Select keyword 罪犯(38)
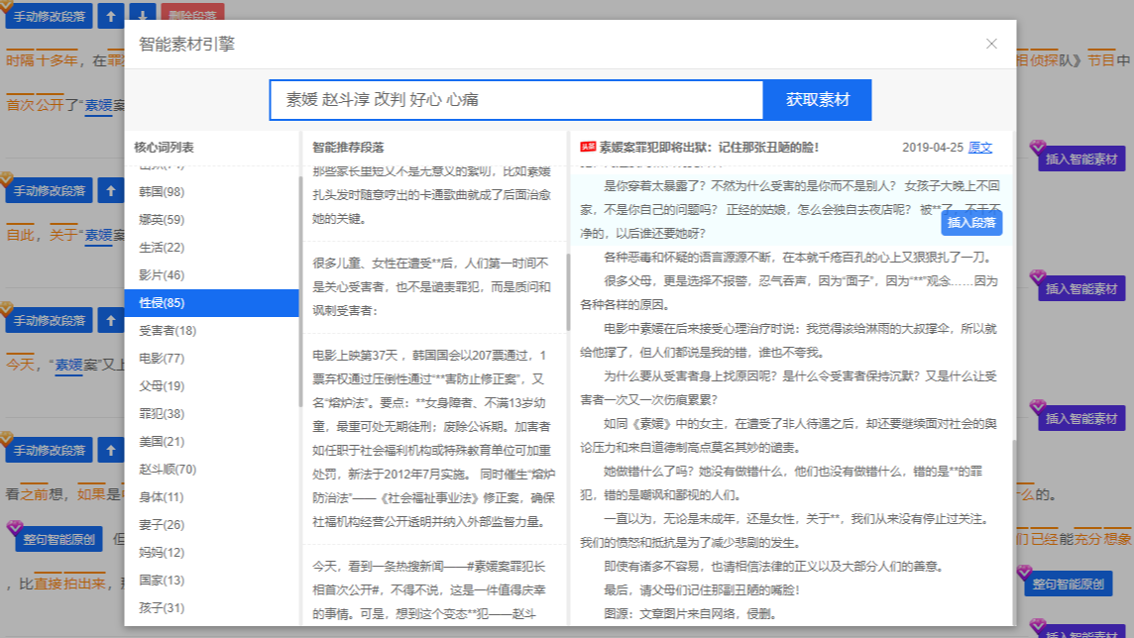 (x=211, y=414)
